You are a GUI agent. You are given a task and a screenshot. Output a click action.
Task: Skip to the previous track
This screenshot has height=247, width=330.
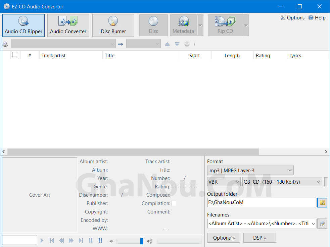pos(52,240)
